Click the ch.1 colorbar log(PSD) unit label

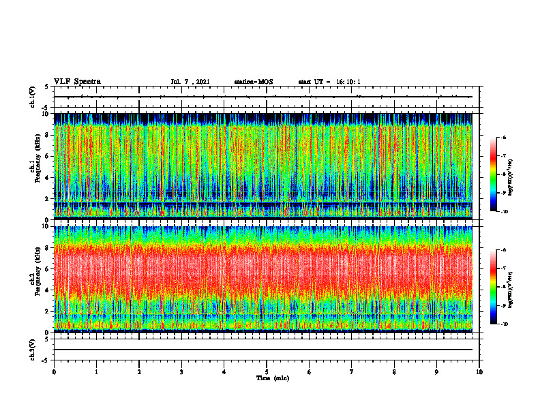(511, 178)
